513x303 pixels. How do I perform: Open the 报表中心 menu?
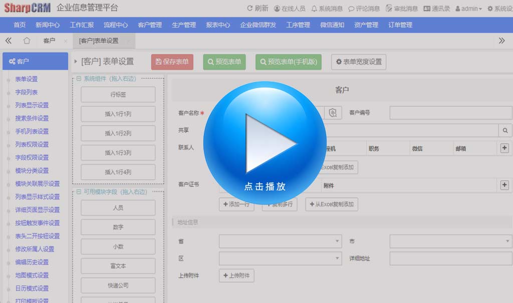tap(218, 25)
